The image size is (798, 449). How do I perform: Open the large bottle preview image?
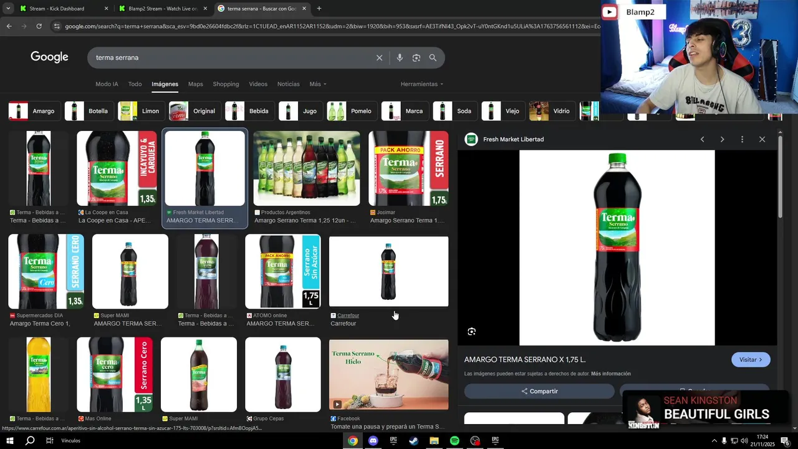(617, 248)
